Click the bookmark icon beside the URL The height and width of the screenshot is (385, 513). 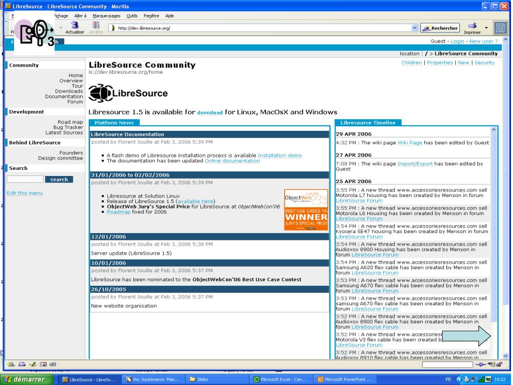(113, 28)
